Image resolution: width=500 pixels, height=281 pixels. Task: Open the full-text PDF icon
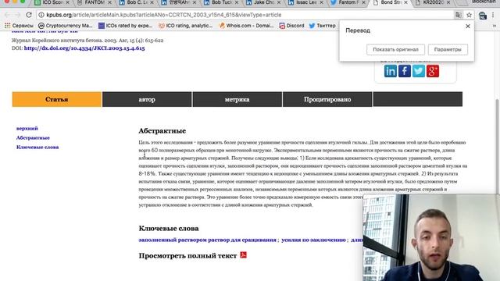[x=243, y=255]
